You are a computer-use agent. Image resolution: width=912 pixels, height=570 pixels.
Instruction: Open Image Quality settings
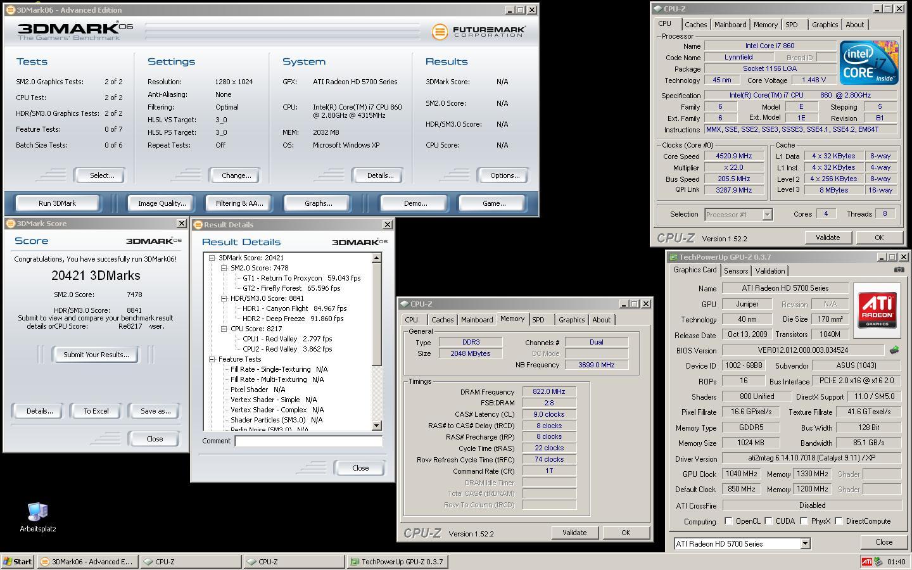point(162,203)
